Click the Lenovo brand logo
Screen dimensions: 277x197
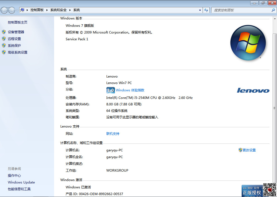click(253, 90)
